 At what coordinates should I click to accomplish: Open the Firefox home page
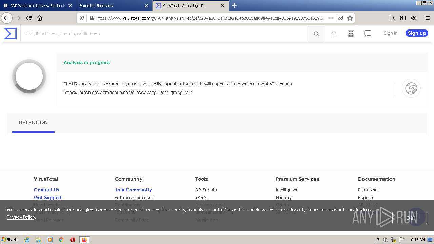coord(40,18)
